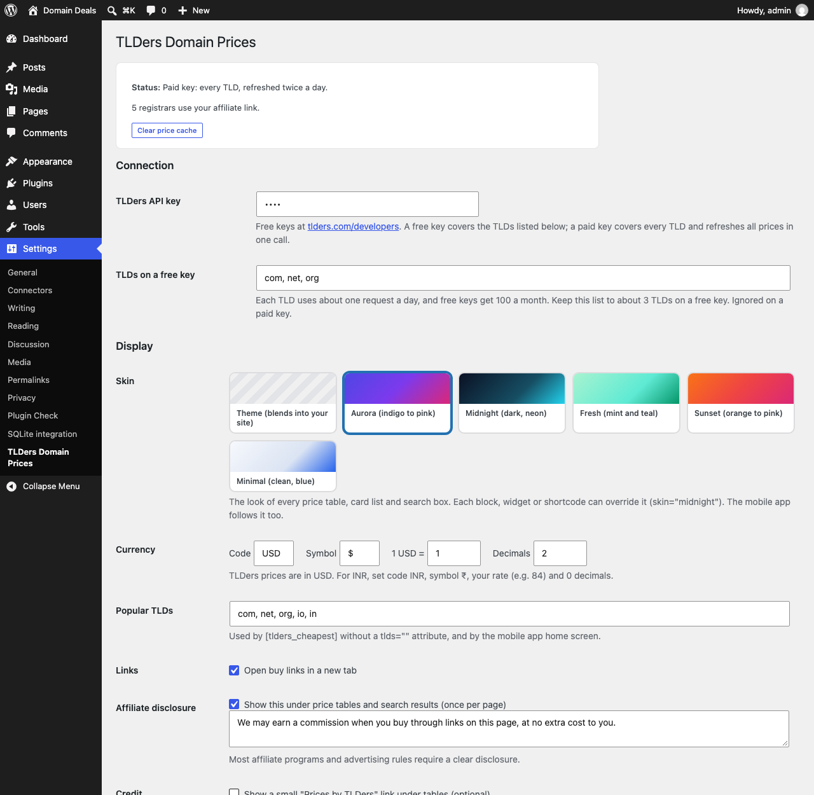Click the Pages sidebar icon
This screenshot has width=814, height=795.
(11, 111)
